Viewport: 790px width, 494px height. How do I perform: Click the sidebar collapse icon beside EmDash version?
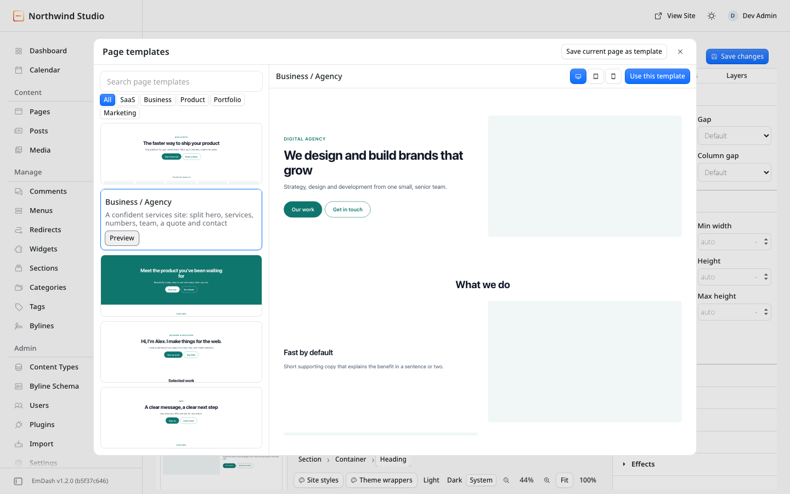pyautogui.click(x=18, y=481)
